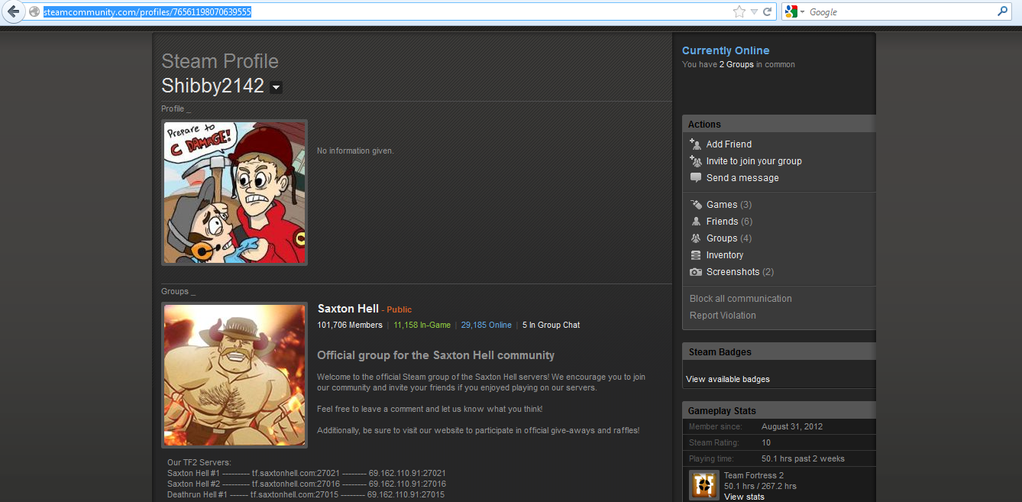Image resolution: width=1022 pixels, height=502 pixels.
Task: Click the Groups people icon
Action: tap(695, 238)
